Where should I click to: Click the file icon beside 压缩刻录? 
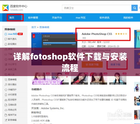[6, 105]
